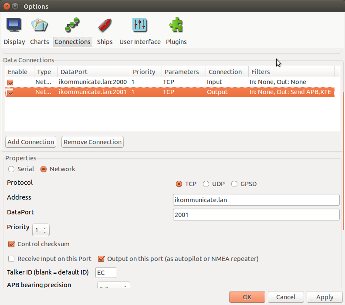Enable Receive Input on this Port
345x305 pixels.
pyautogui.click(x=12, y=259)
